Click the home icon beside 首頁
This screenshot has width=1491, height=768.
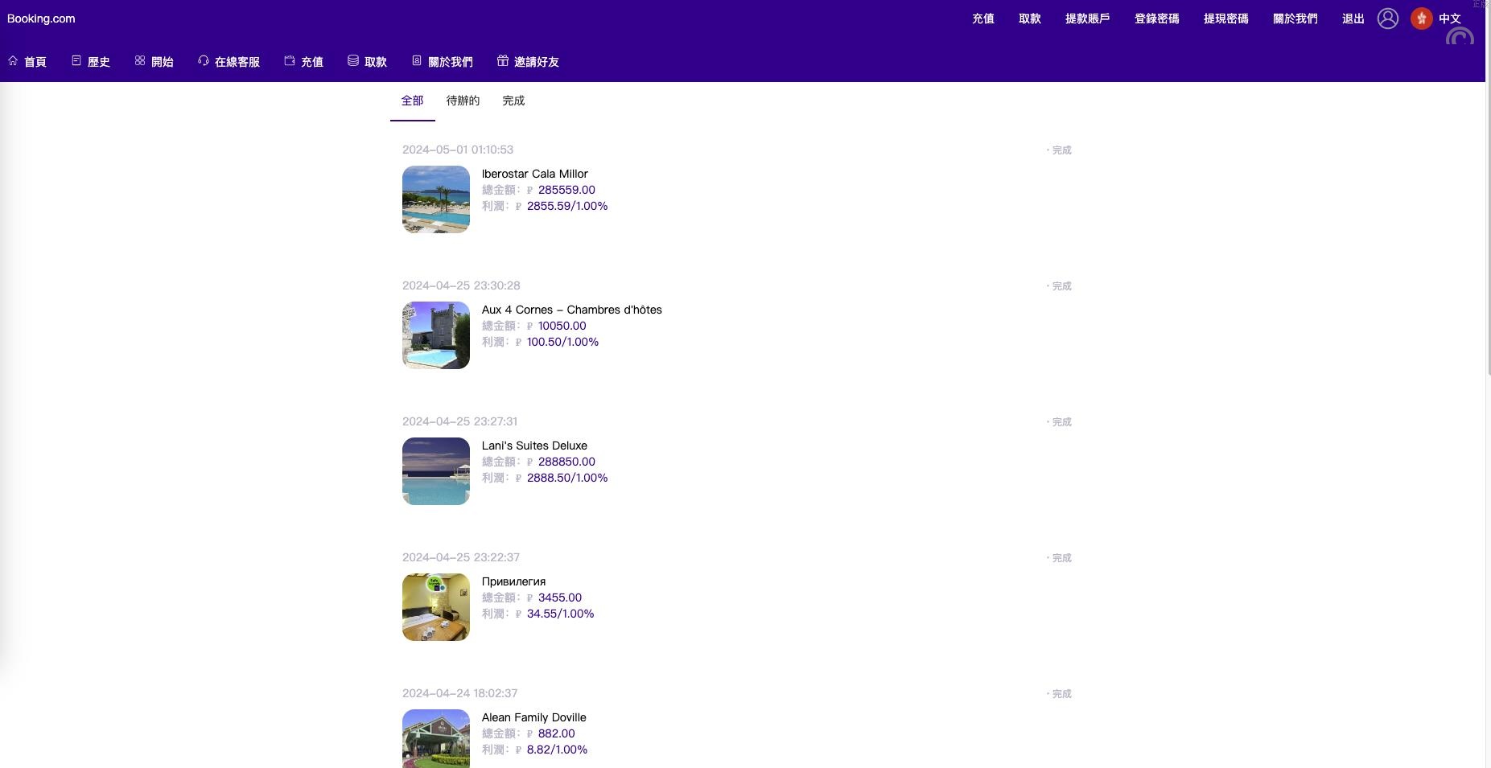[13, 61]
